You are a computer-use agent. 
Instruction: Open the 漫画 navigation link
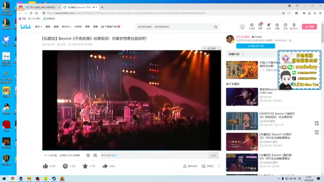(x=87, y=27)
